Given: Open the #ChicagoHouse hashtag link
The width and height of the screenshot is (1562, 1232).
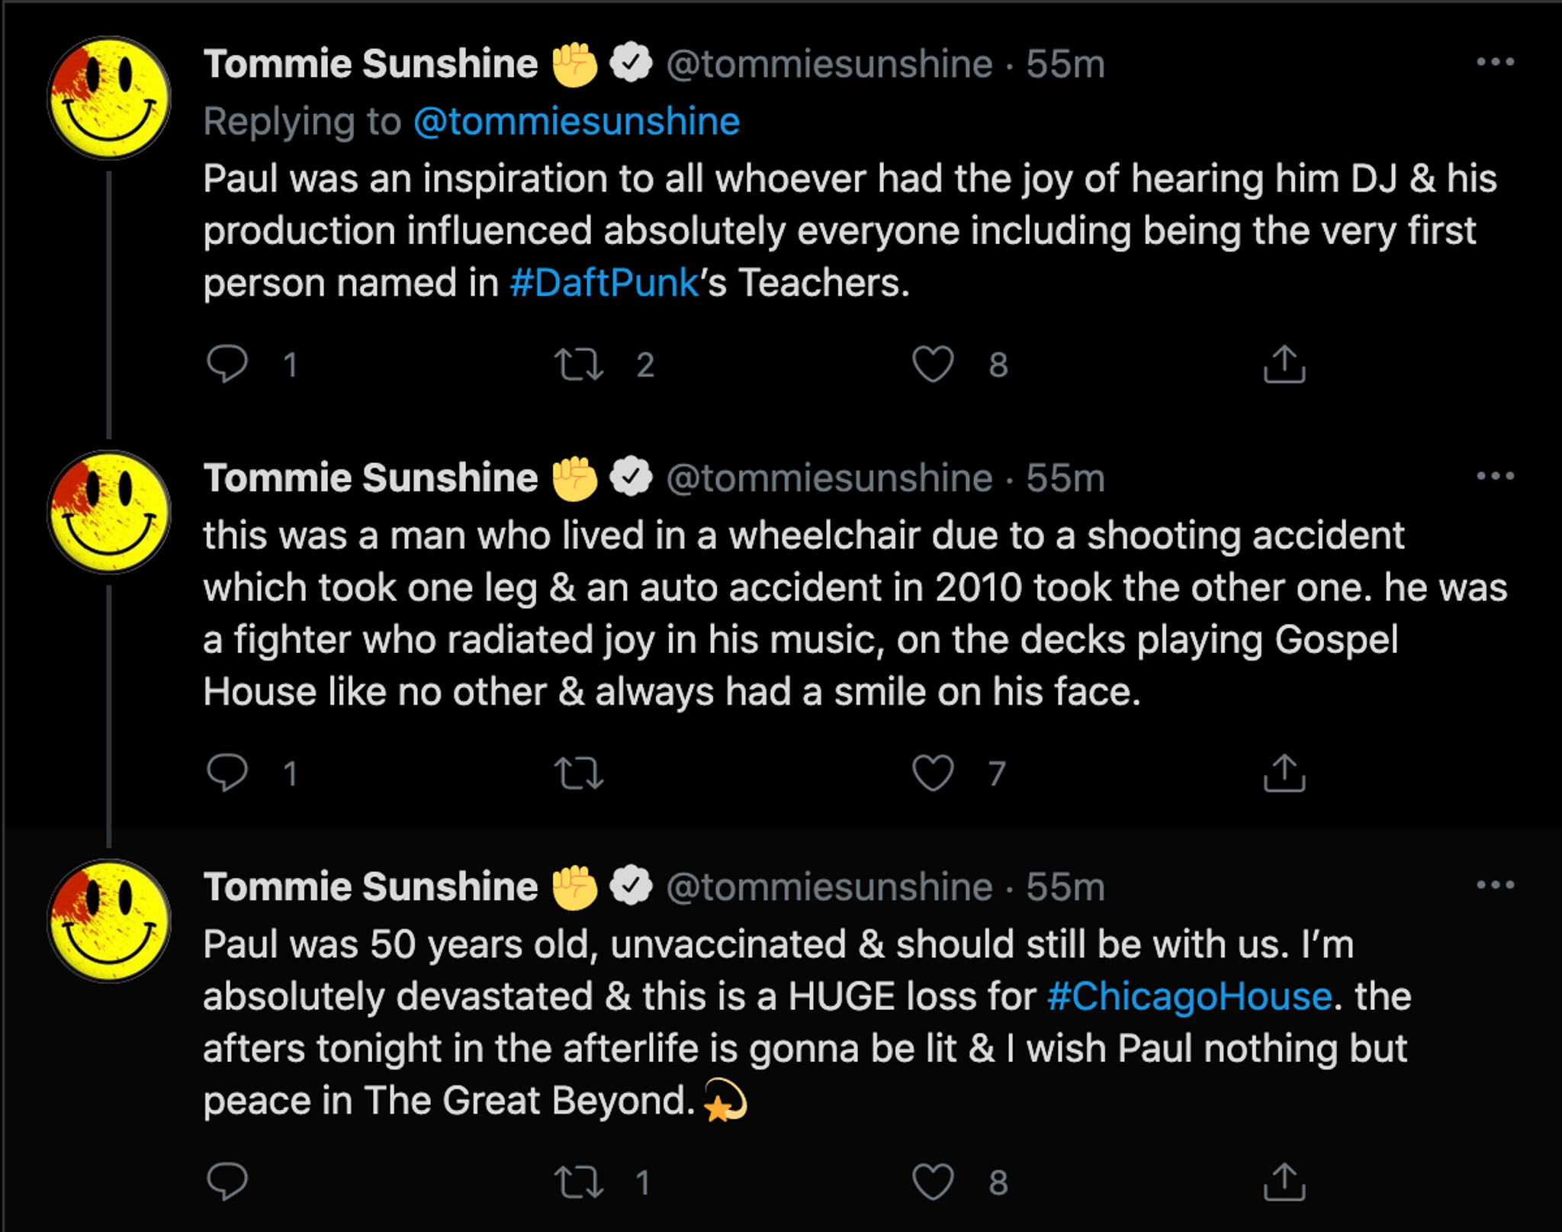Looking at the screenshot, I should pos(1190,996).
